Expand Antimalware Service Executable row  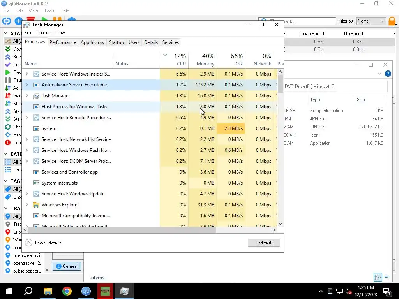point(27,85)
